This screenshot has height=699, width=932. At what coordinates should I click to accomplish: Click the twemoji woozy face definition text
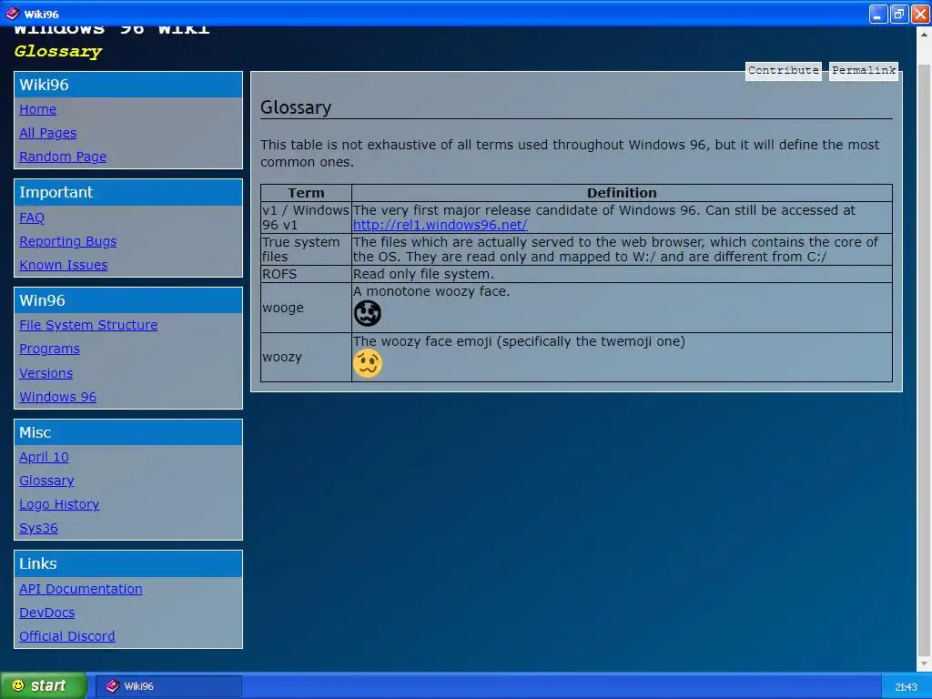point(519,342)
